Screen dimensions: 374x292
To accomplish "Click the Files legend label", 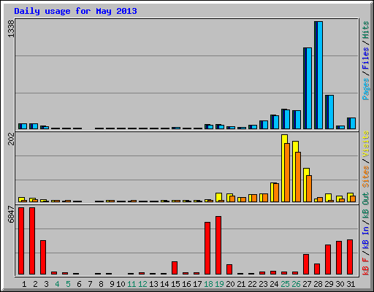I will 366,58.
